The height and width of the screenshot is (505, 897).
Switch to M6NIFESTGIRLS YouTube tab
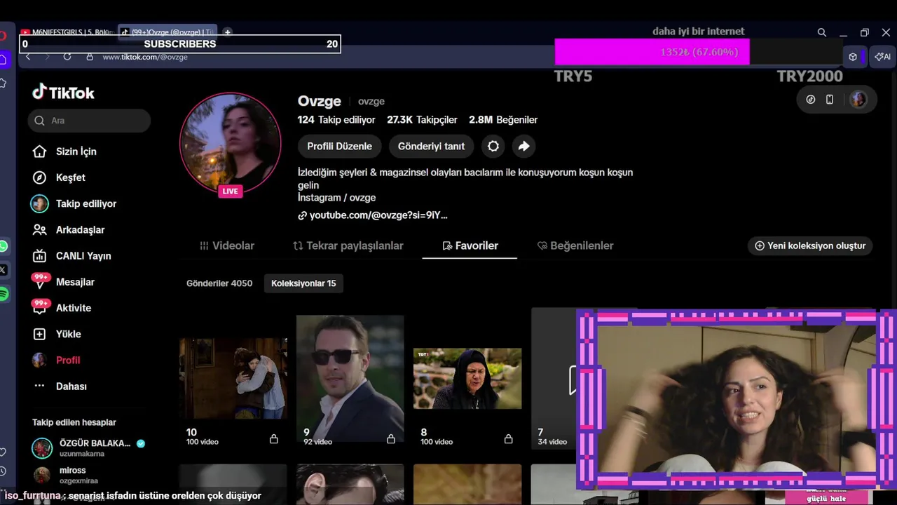click(67, 32)
